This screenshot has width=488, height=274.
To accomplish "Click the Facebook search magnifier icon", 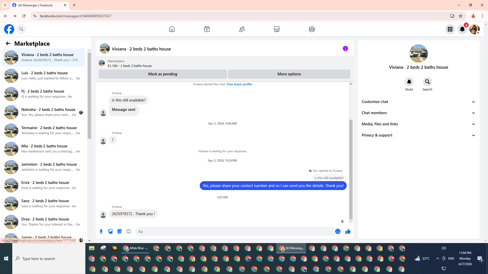I will coord(21,29).
